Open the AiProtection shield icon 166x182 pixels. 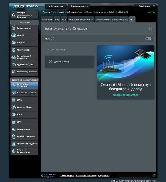click(x=14, y=50)
